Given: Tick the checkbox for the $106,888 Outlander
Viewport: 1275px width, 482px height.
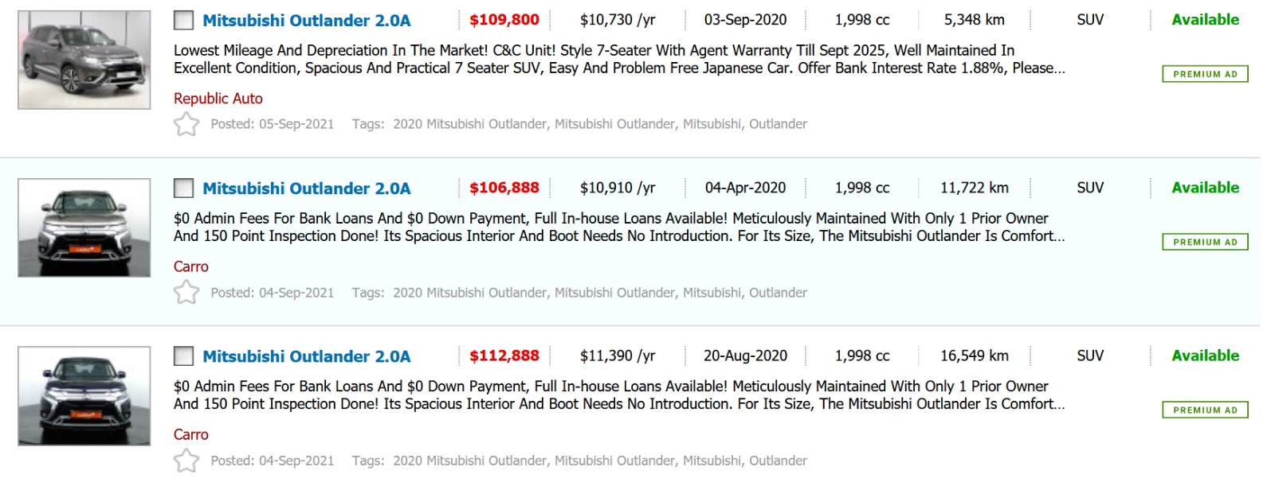Looking at the screenshot, I should (184, 189).
